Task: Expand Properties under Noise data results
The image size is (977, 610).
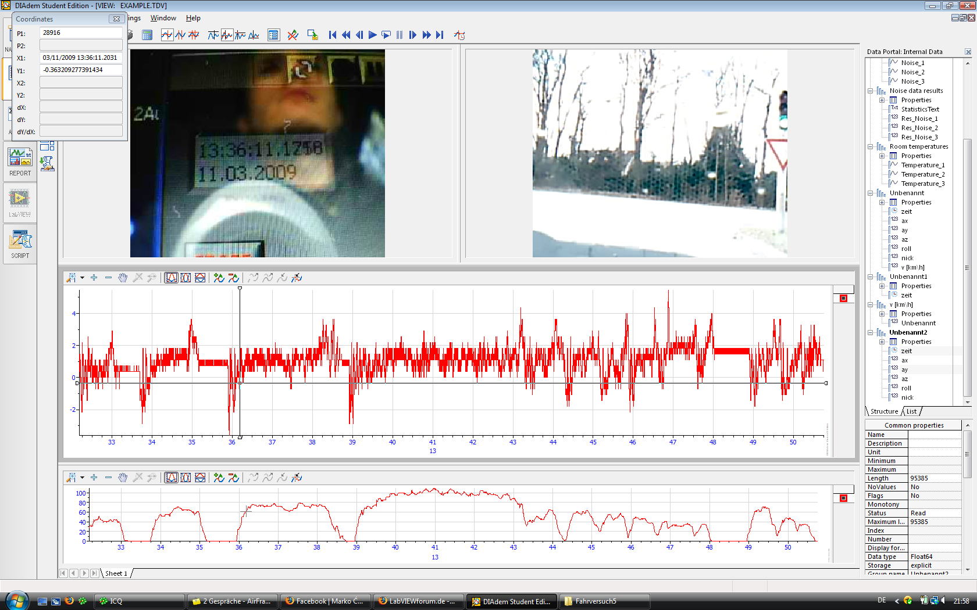Action: [882, 100]
